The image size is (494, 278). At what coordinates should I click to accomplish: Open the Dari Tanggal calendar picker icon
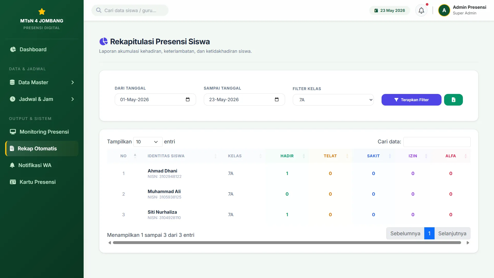coord(188,100)
